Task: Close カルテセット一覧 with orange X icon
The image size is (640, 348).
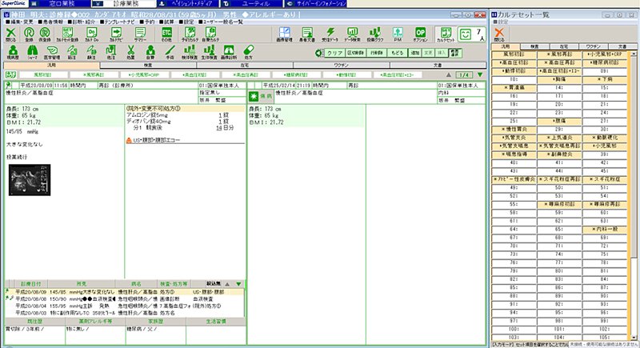Action: click(x=498, y=34)
